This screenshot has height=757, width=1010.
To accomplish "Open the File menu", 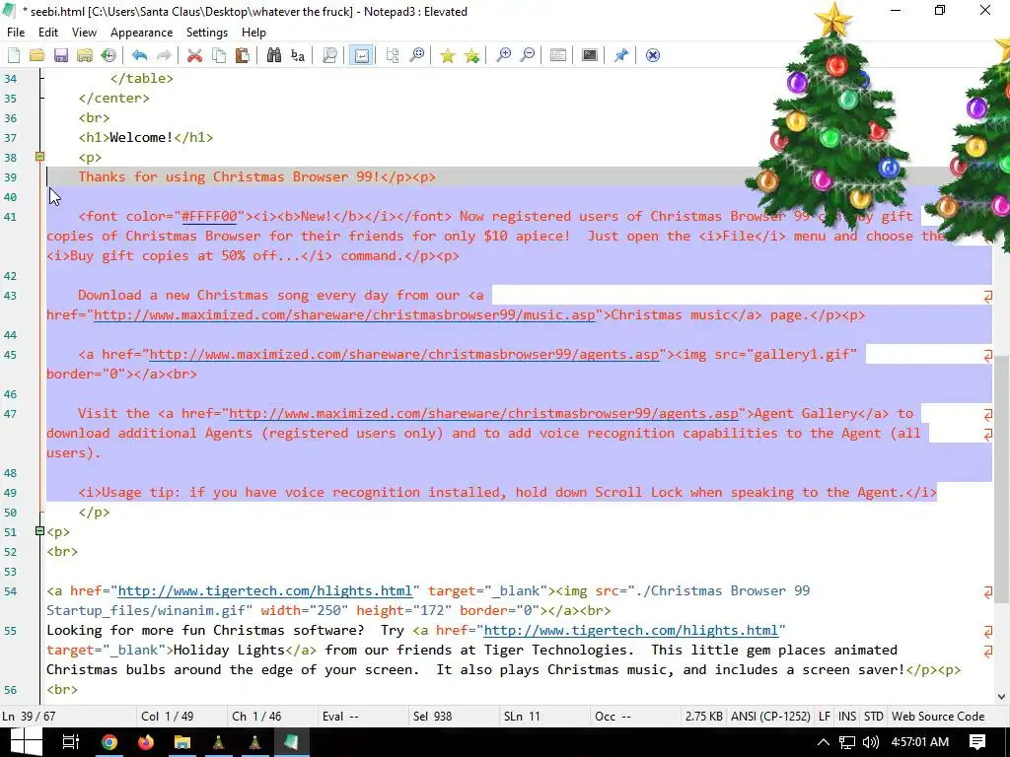I will pyautogui.click(x=16, y=33).
